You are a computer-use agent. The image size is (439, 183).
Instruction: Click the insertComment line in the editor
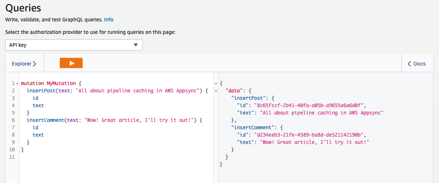coord(114,120)
